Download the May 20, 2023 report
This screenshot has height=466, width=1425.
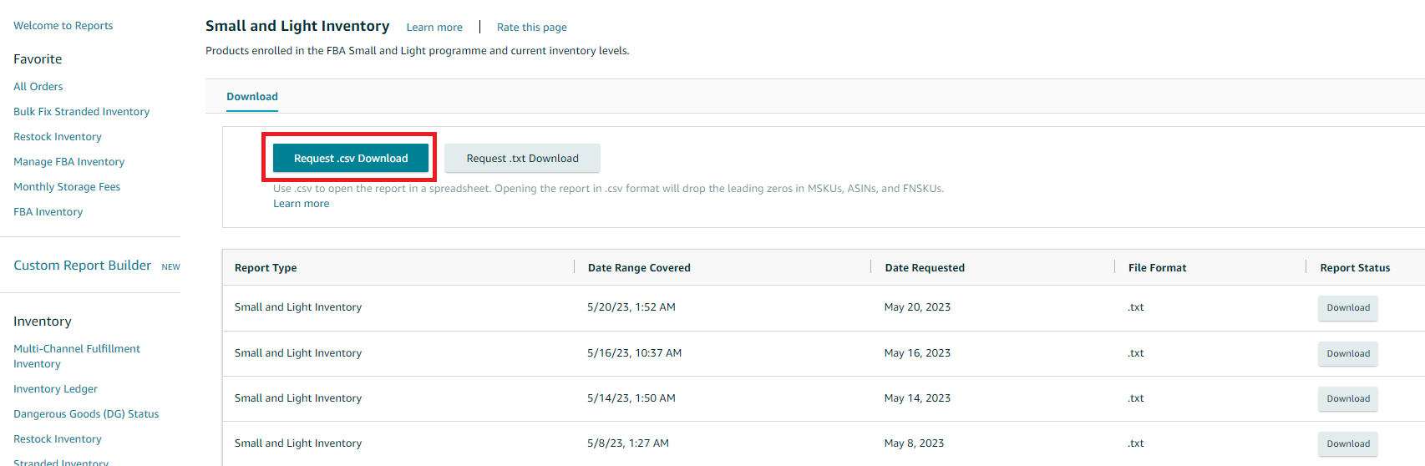pyautogui.click(x=1347, y=307)
